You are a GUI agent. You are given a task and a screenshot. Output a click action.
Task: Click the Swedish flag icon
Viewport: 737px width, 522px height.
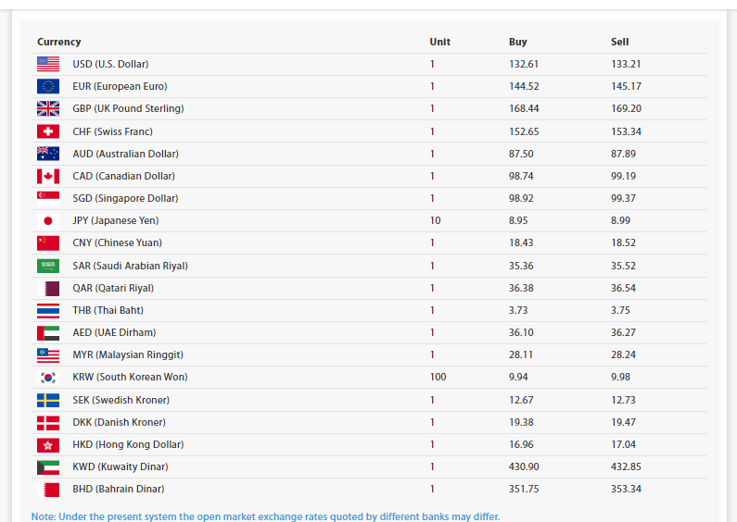[48, 400]
